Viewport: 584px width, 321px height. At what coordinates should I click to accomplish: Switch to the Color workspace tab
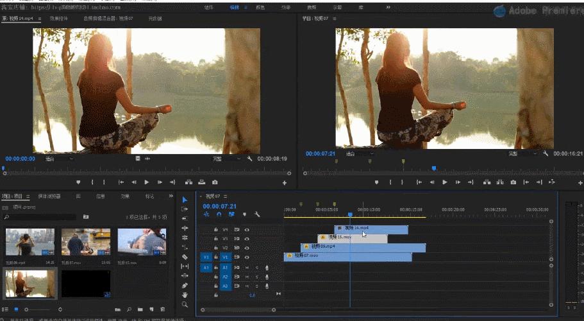click(x=260, y=8)
